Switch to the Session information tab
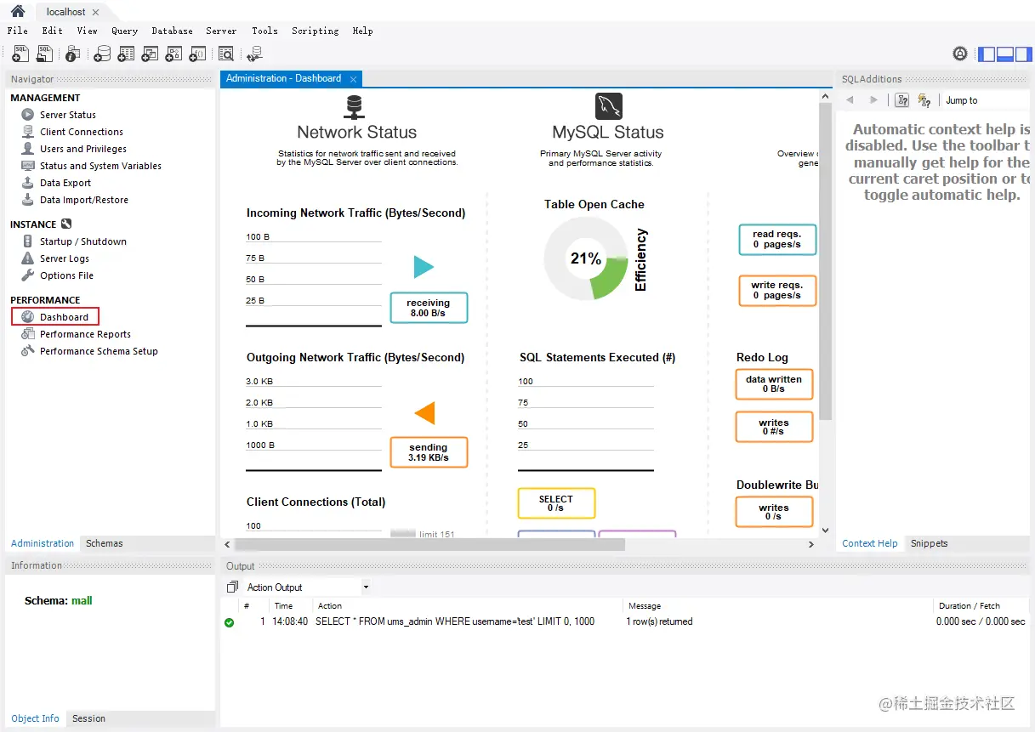Screen dimensions: 1035x732 88,718
